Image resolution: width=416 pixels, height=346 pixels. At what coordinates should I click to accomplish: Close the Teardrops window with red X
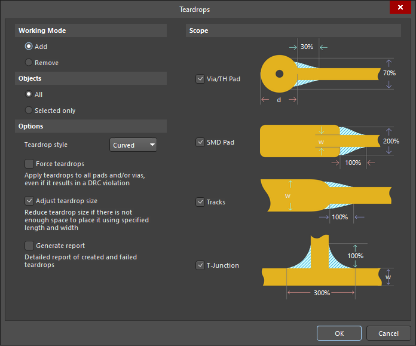pos(399,8)
